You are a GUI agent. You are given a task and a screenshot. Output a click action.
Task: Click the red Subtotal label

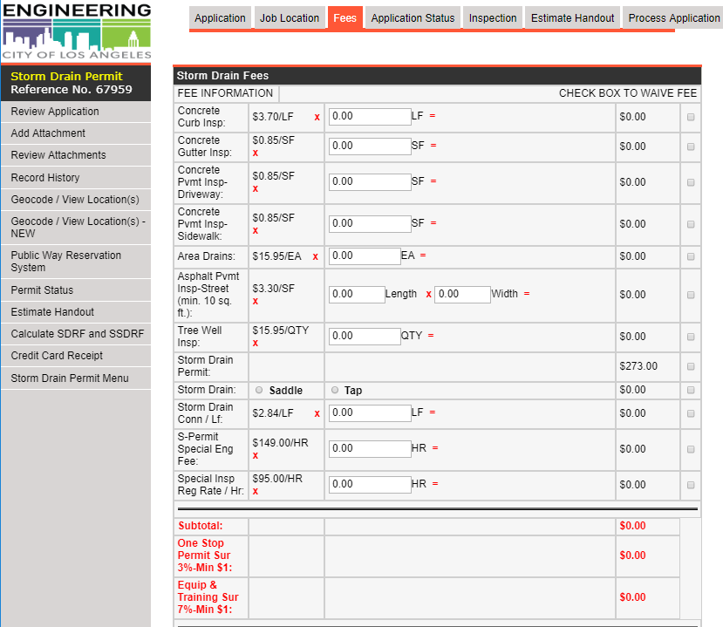201,526
